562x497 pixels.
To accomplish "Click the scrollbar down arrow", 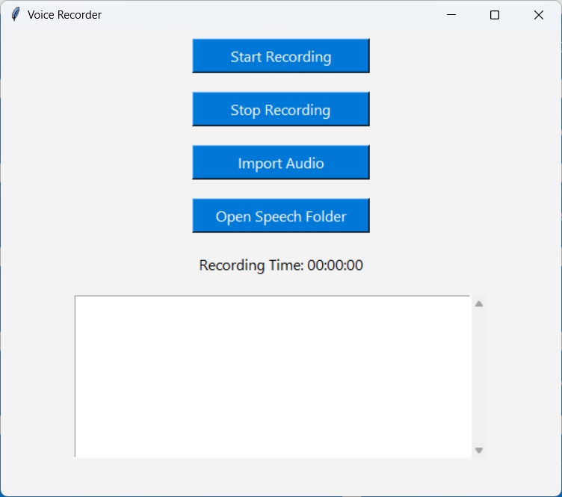I will (479, 450).
